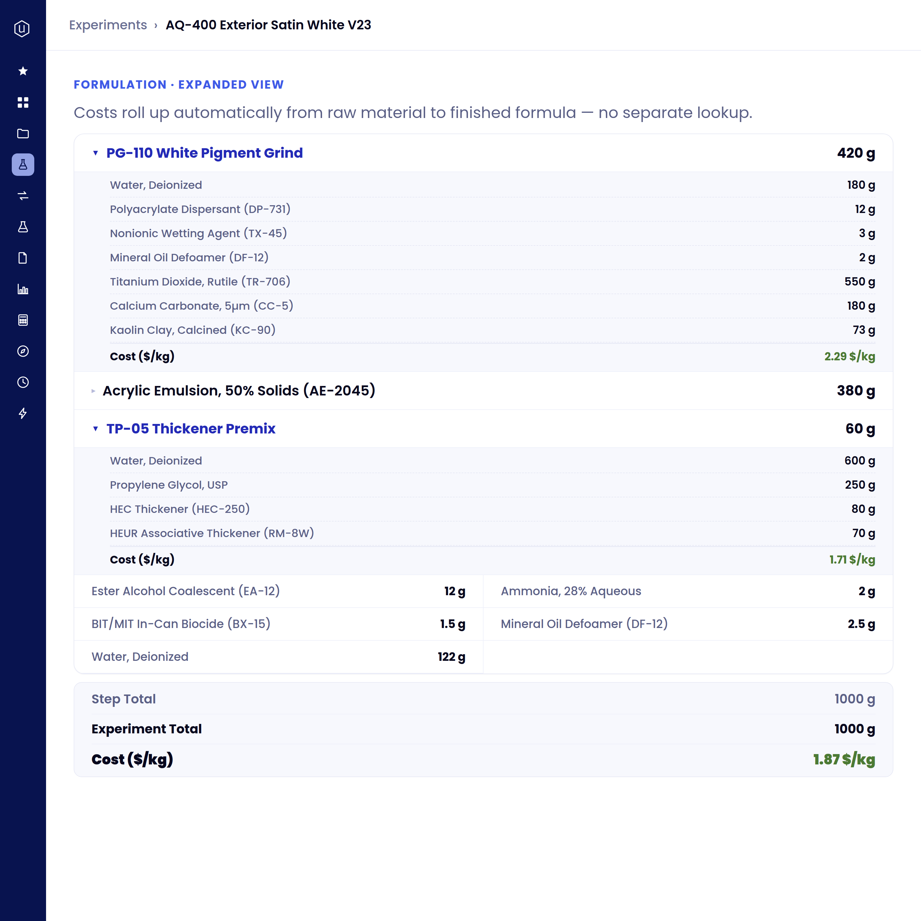Open the favorites star icon

23,71
